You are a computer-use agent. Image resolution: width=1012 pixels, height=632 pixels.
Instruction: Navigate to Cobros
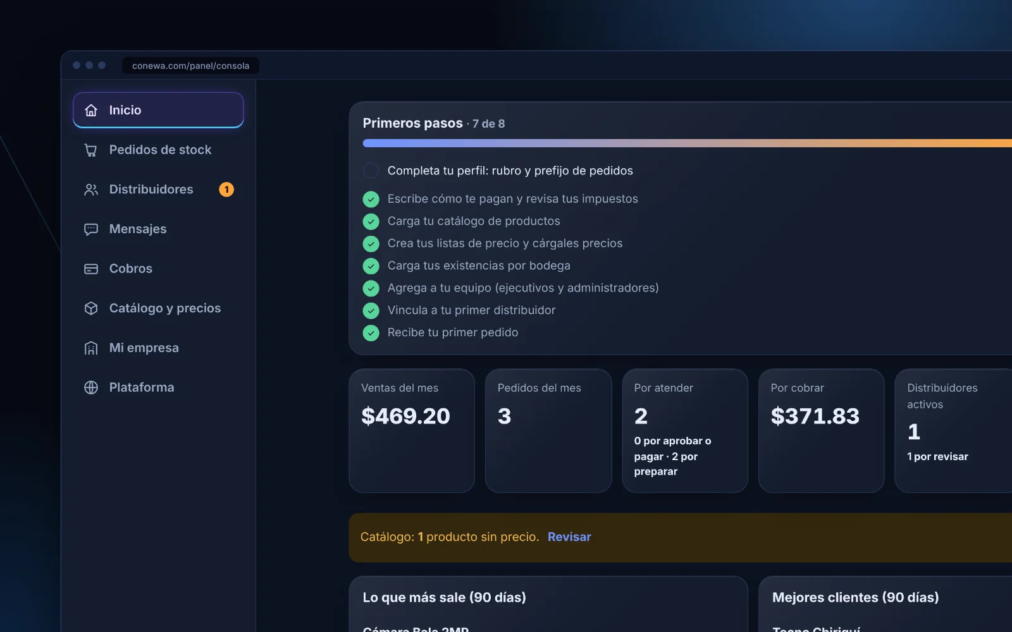tap(158, 269)
